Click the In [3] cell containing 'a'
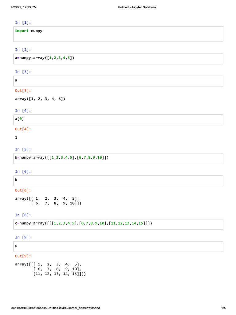236x315 pixels. (x=118, y=81)
